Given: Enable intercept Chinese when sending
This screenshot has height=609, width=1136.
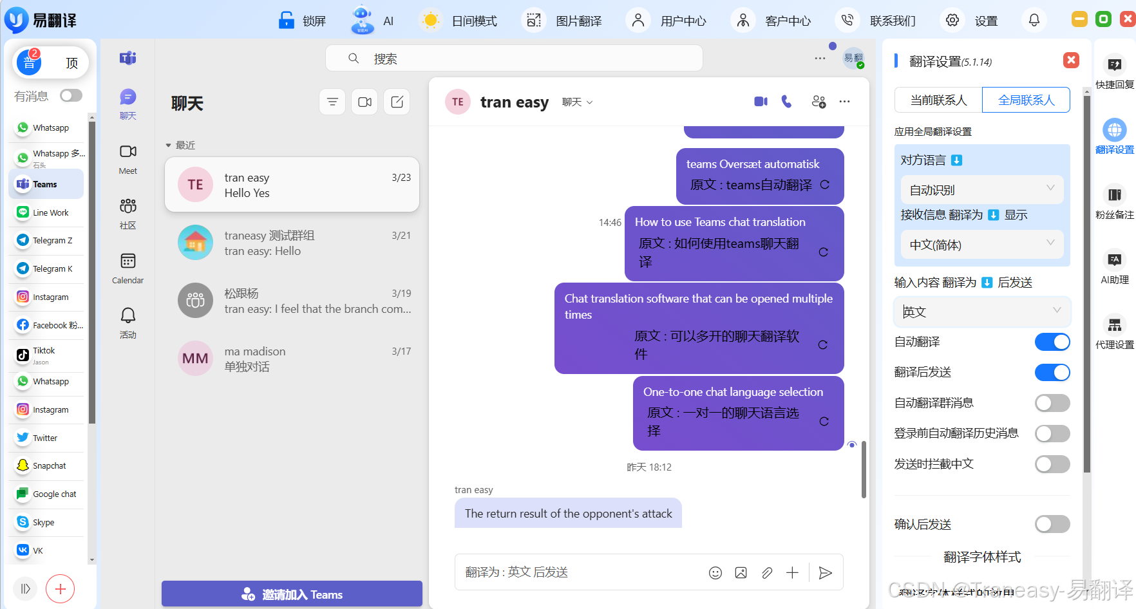Looking at the screenshot, I should click(1052, 464).
